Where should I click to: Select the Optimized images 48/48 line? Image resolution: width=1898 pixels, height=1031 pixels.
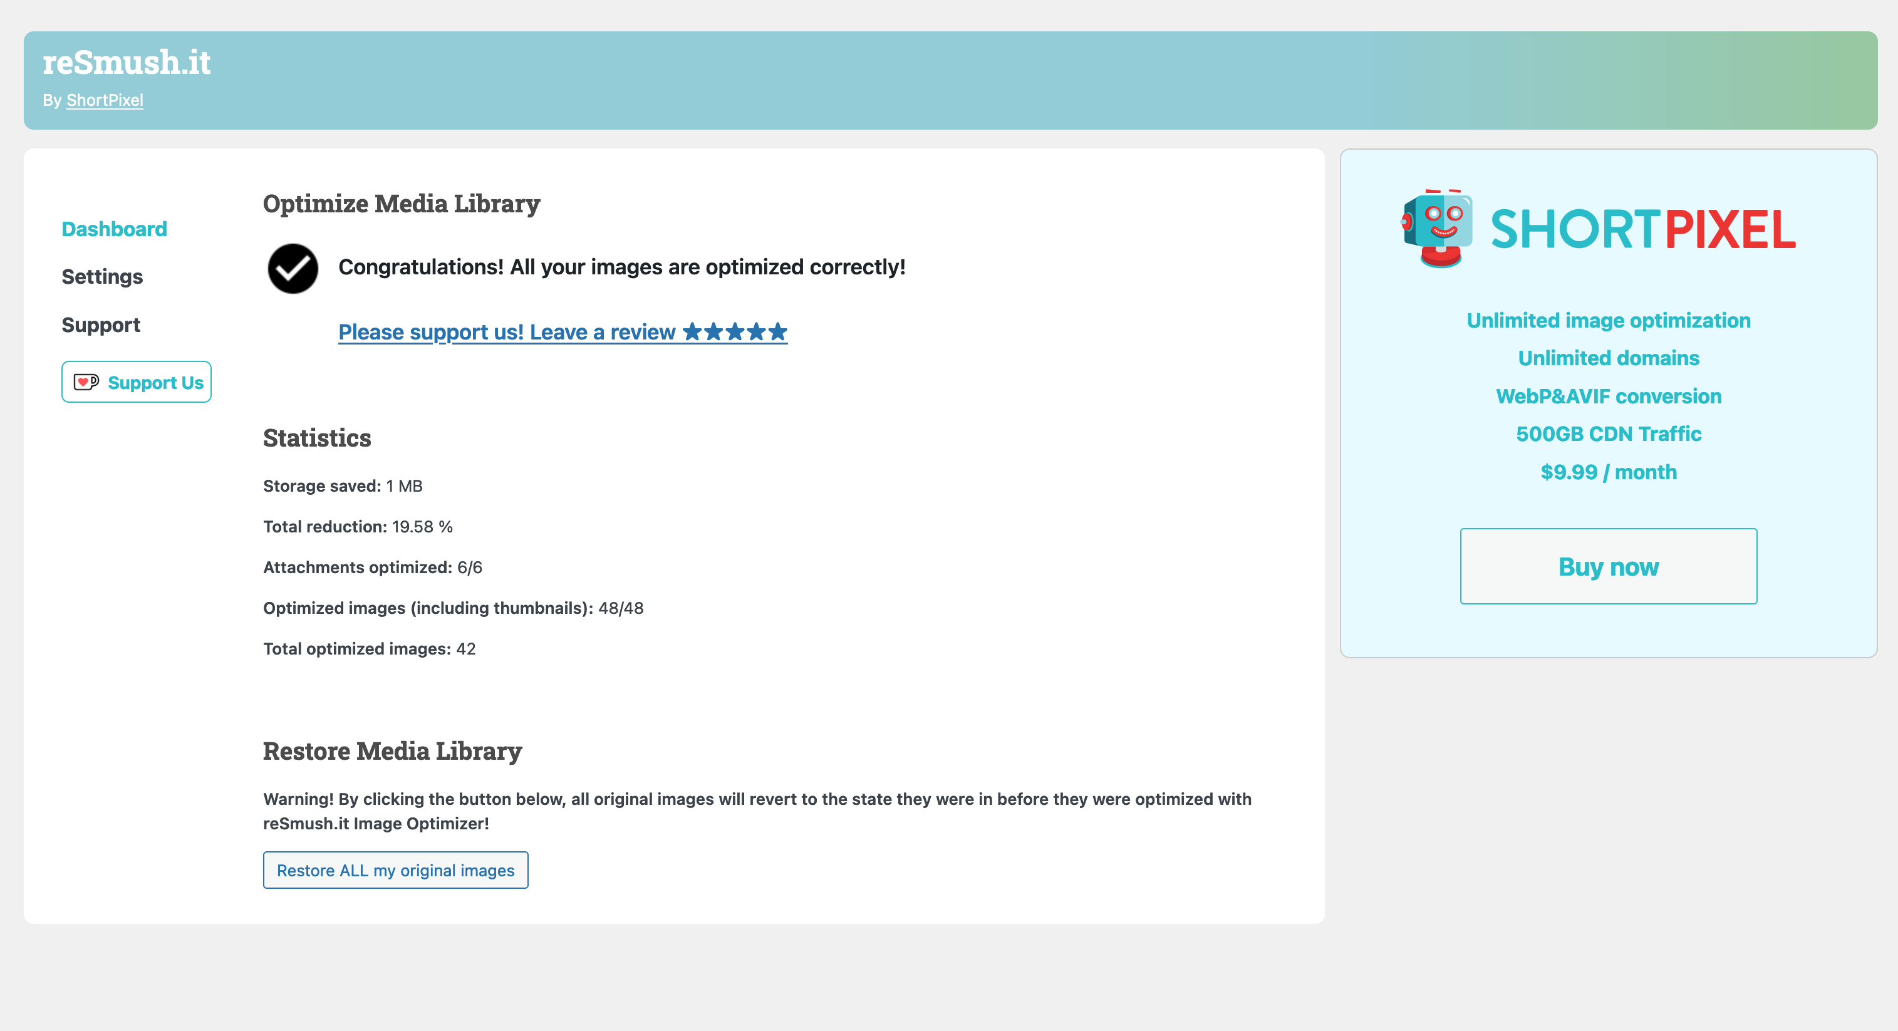click(453, 608)
